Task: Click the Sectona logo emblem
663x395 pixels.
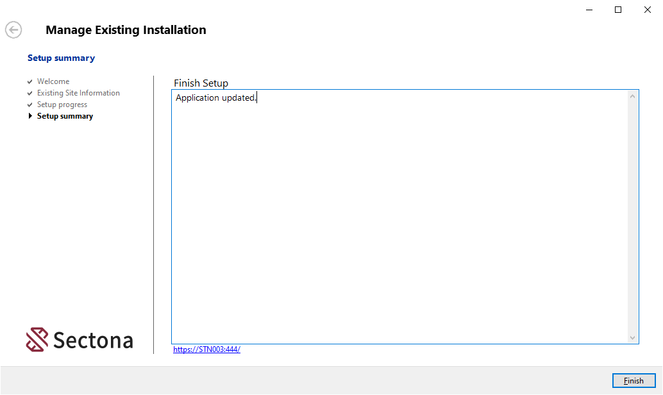Action: coord(37,340)
